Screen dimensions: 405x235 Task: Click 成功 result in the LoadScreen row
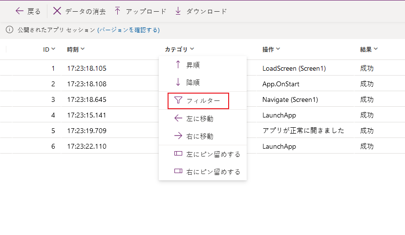click(367, 68)
